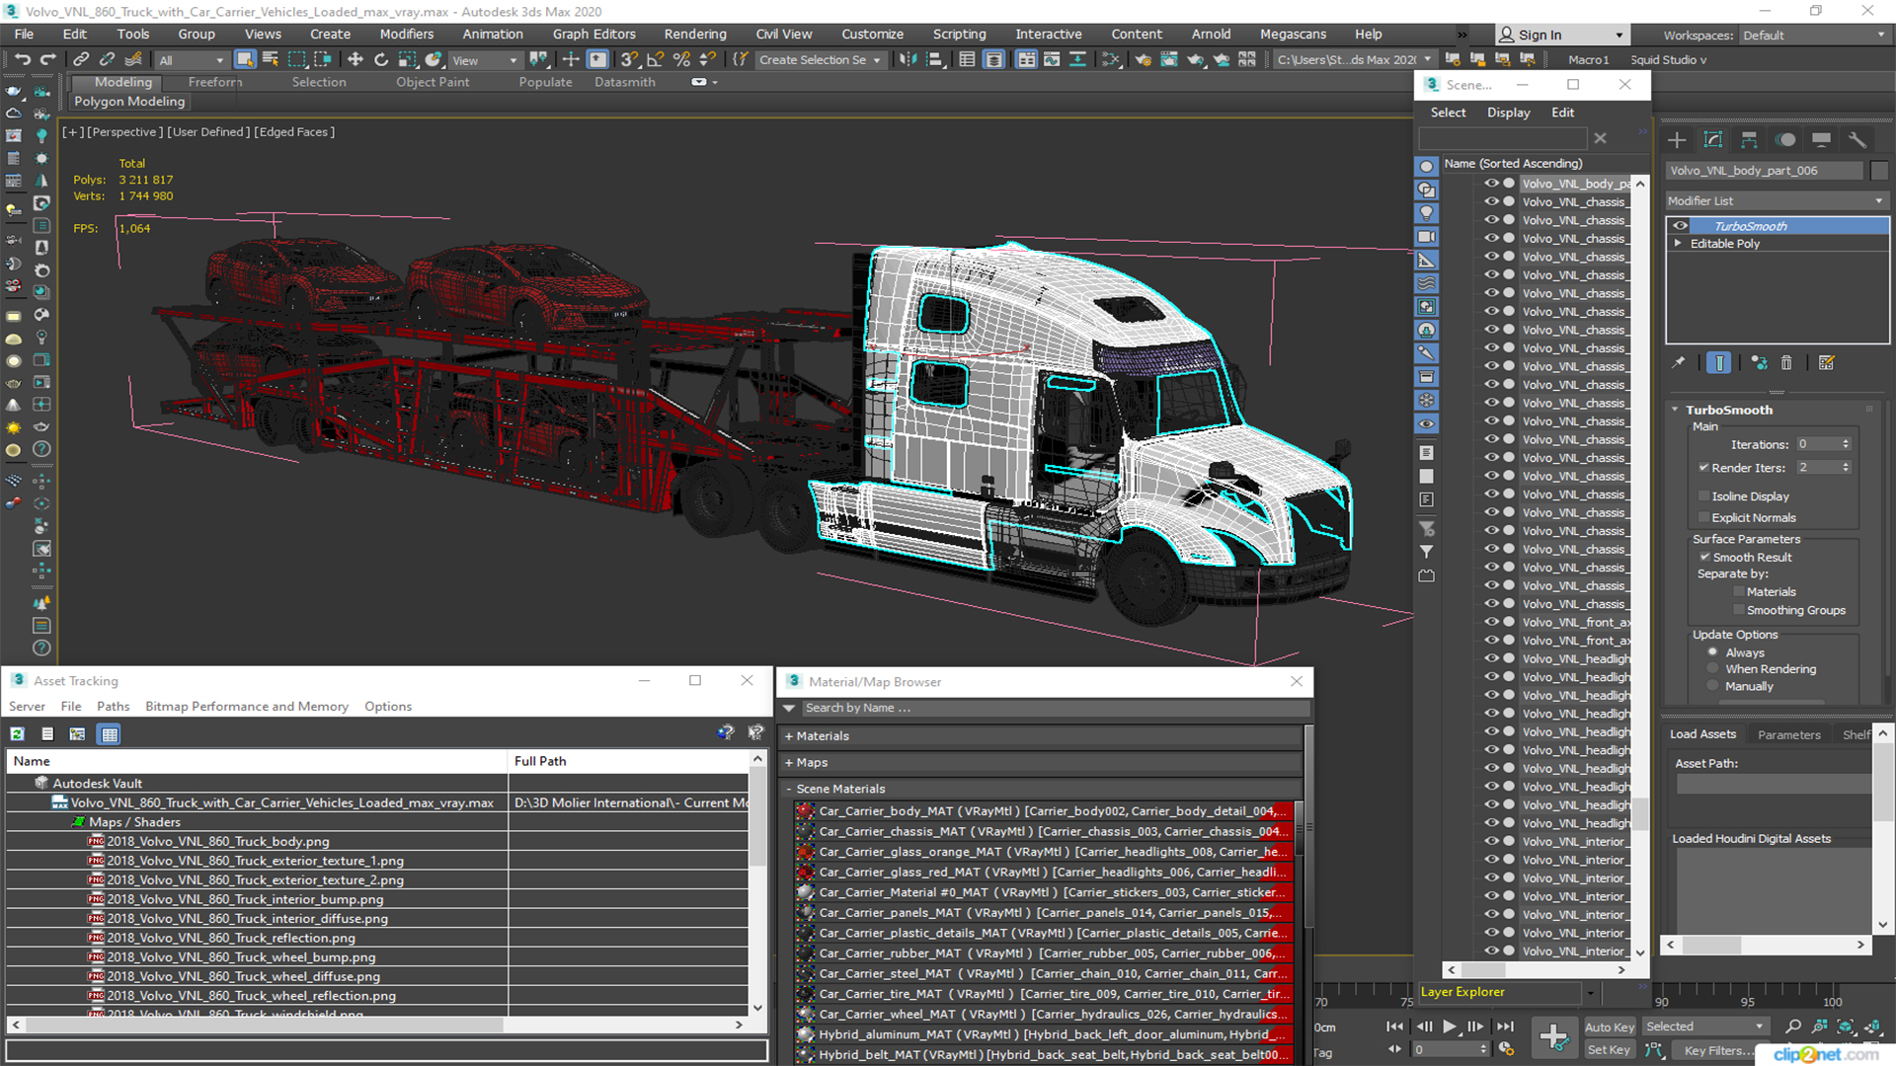Viewport: 1896px width, 1066px height.
Task: Hide Volvo_VNL_body_pa object via eye icon
Action: tap(1491, 184)
